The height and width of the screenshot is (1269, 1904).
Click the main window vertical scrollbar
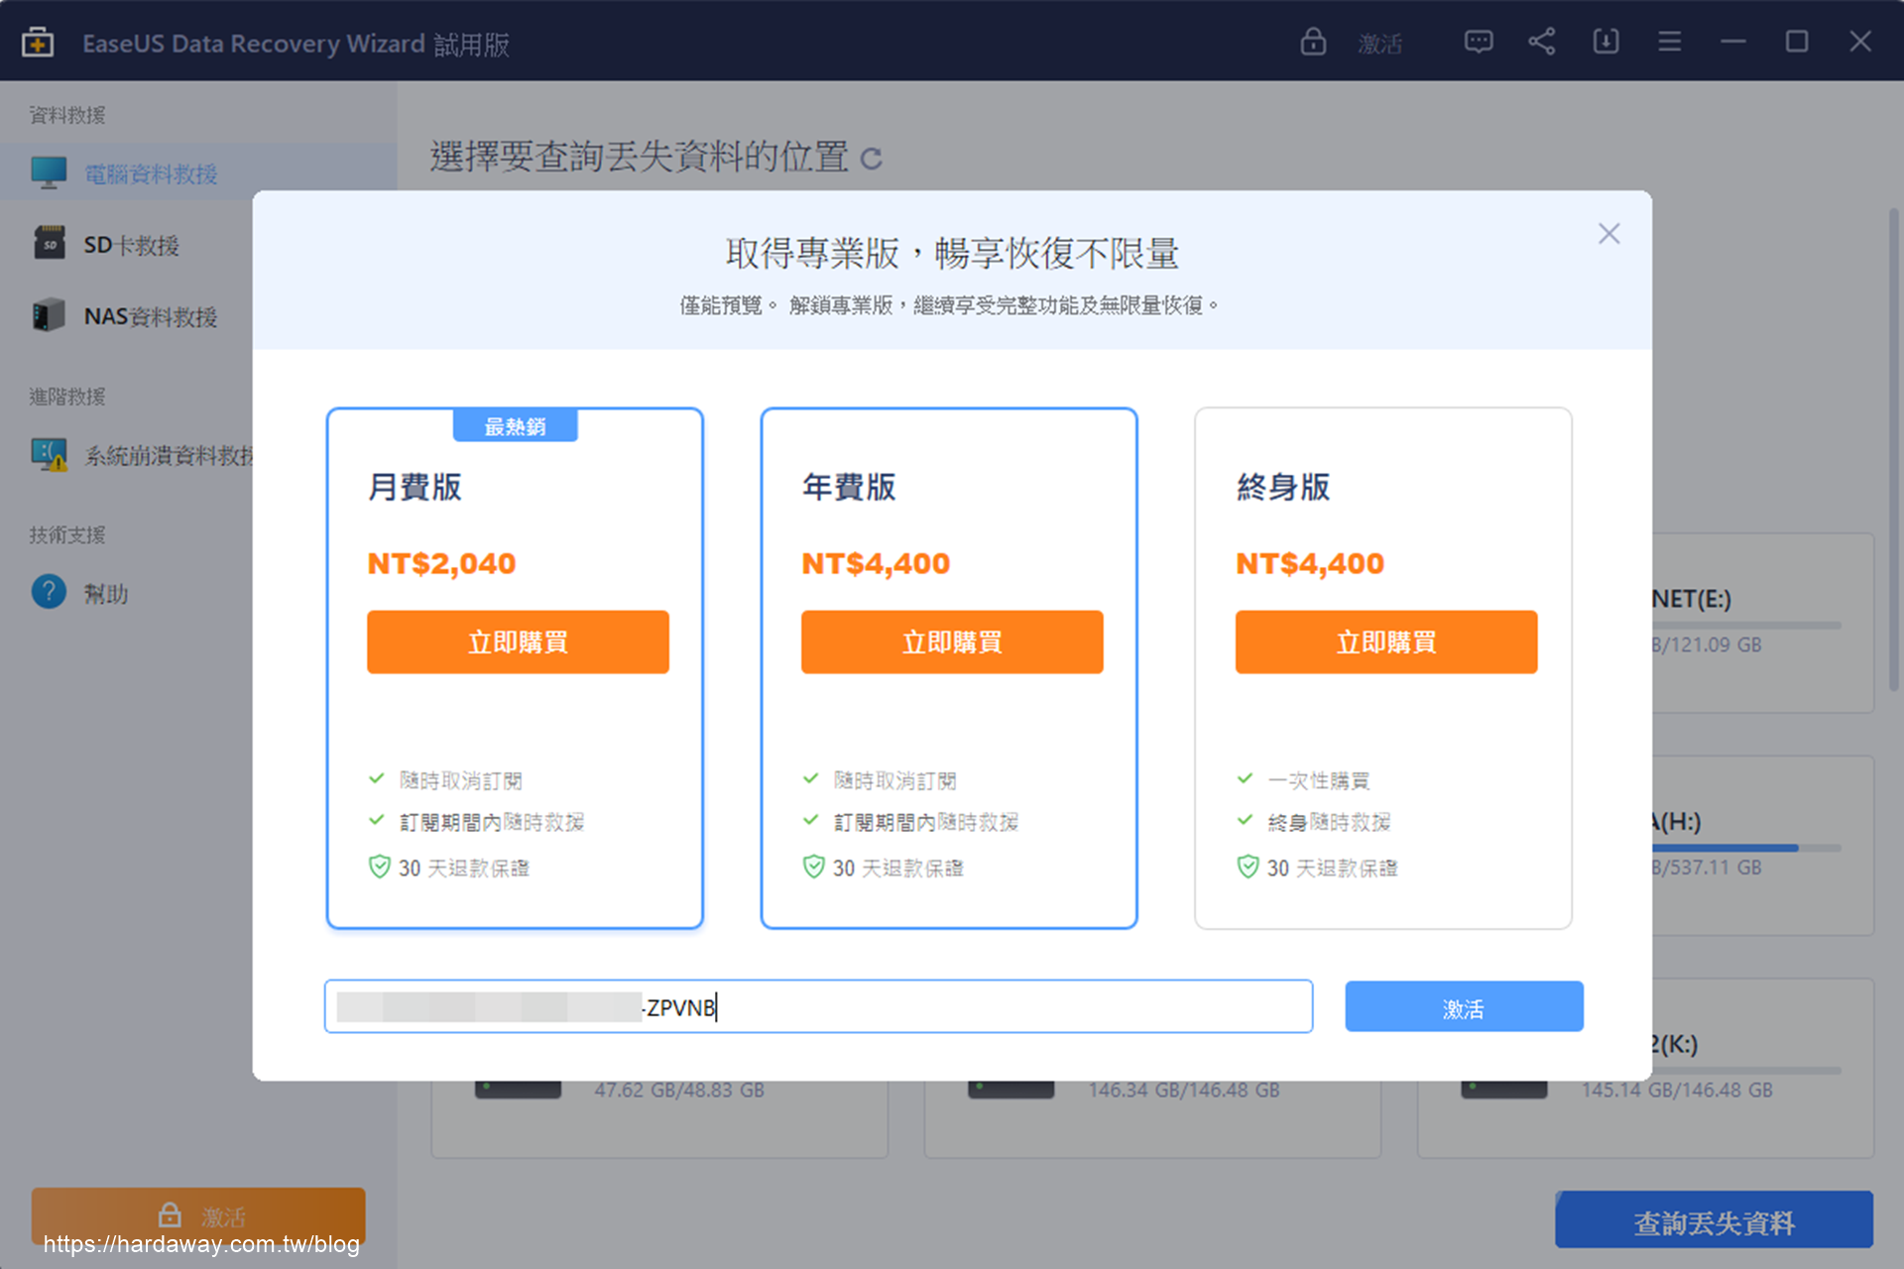click(x=1893, y=451)
